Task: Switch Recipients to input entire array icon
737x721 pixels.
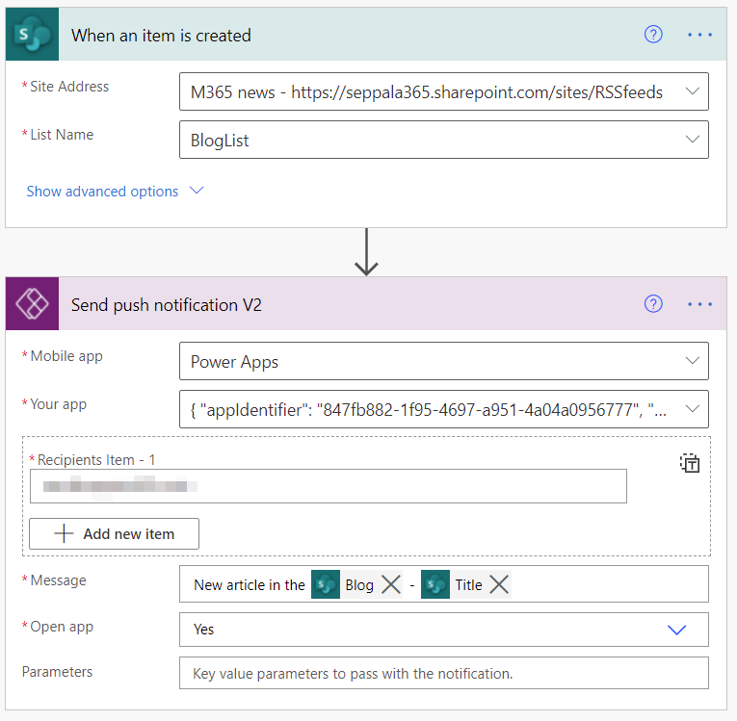Action: pyautogui.click(x=690, y=463)
